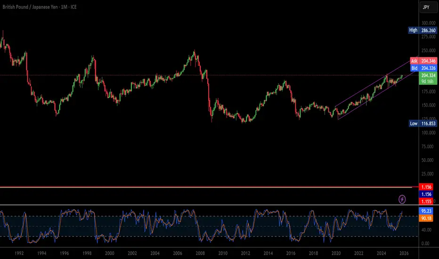Click the 40.00 oscillator axis label
439x259 pixels.
tap(426, 230)
